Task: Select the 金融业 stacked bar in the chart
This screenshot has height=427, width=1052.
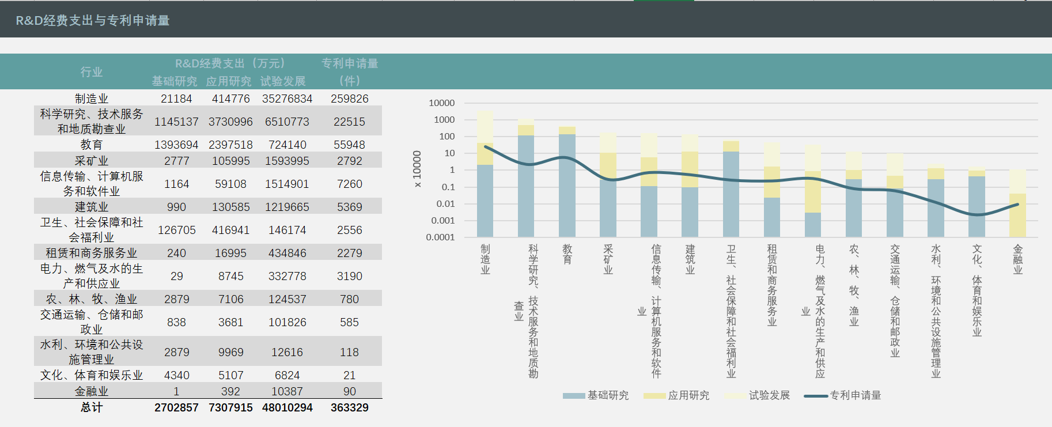Action: 1017,203
